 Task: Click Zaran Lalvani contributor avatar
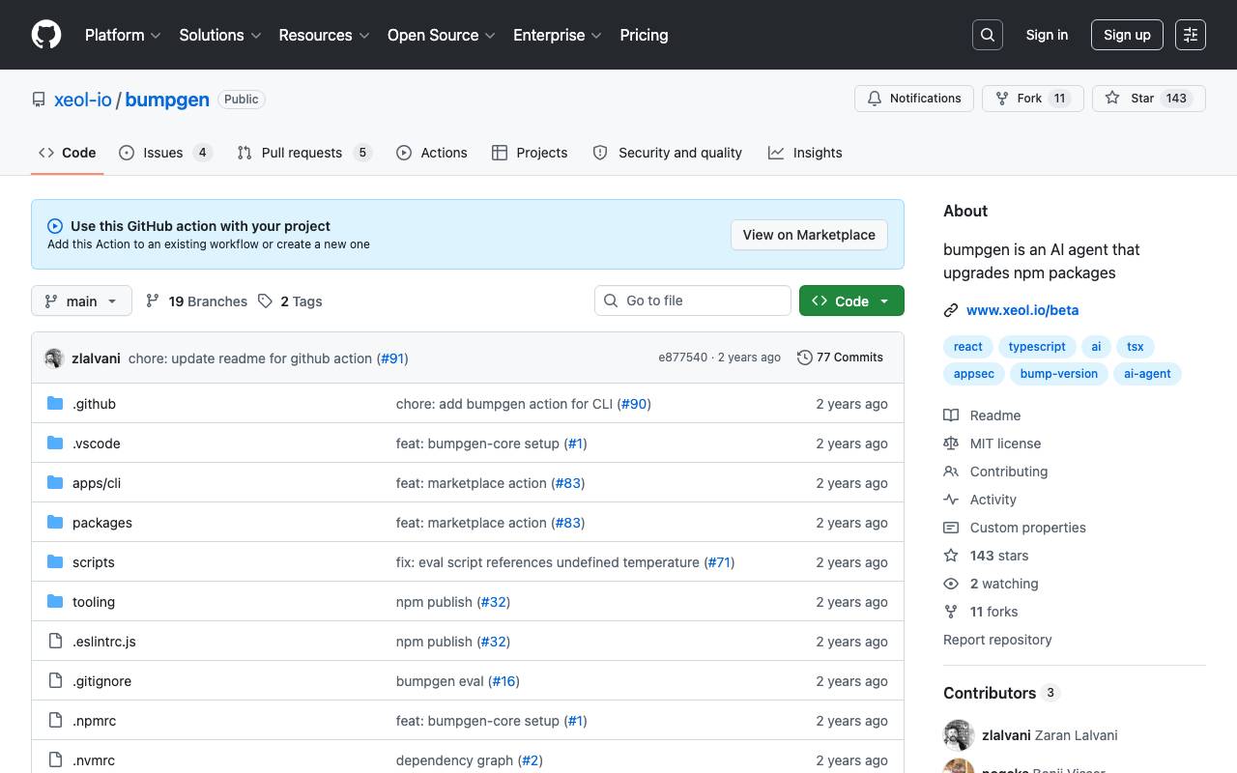(x=959, y=735)
